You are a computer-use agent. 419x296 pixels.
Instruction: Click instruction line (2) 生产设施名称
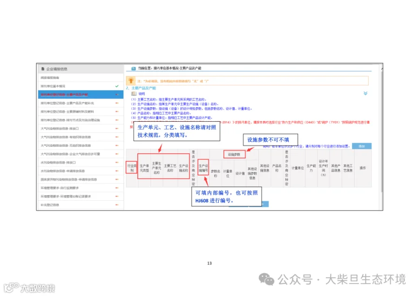tap(175, 104)
